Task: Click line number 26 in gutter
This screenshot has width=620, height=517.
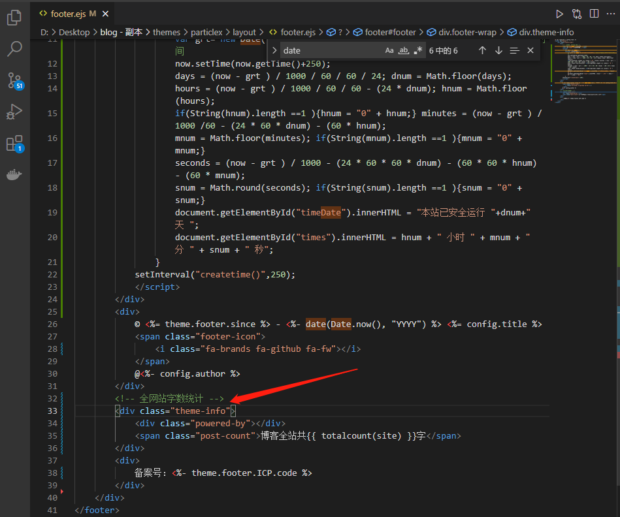Action: (52, 324)
